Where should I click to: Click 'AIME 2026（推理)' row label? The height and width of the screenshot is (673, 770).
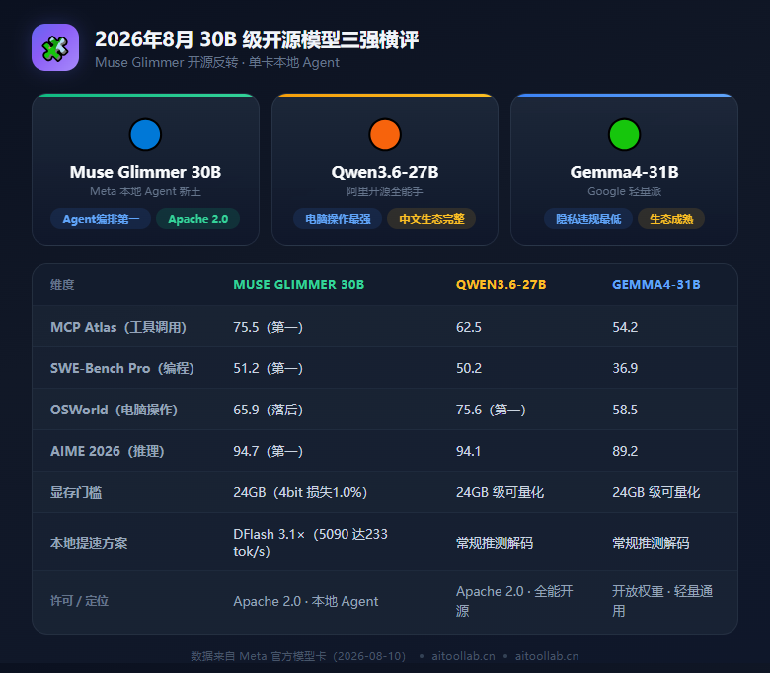[107, 451]
